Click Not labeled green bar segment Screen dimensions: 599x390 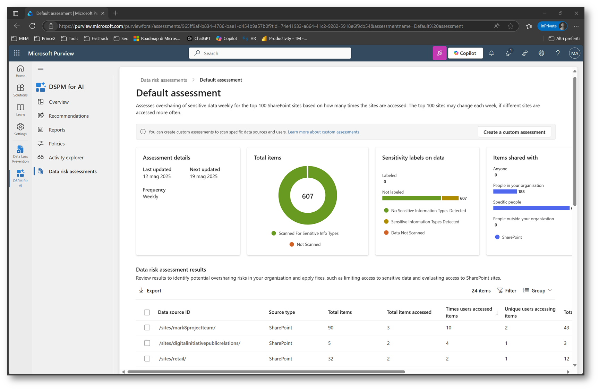411,198
